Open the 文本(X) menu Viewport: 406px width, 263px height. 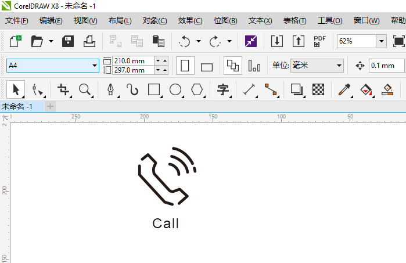point(260,20)
